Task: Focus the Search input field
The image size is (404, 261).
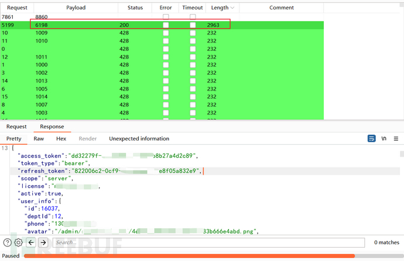Action: click(208, 242)
